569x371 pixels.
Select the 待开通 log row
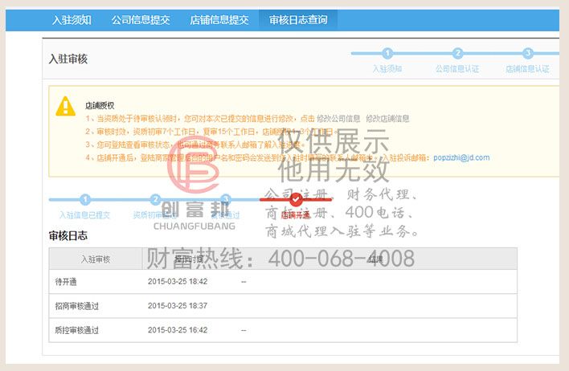[281, 282]
